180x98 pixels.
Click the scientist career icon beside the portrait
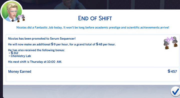pyautogui.click(x=21, y=18)
